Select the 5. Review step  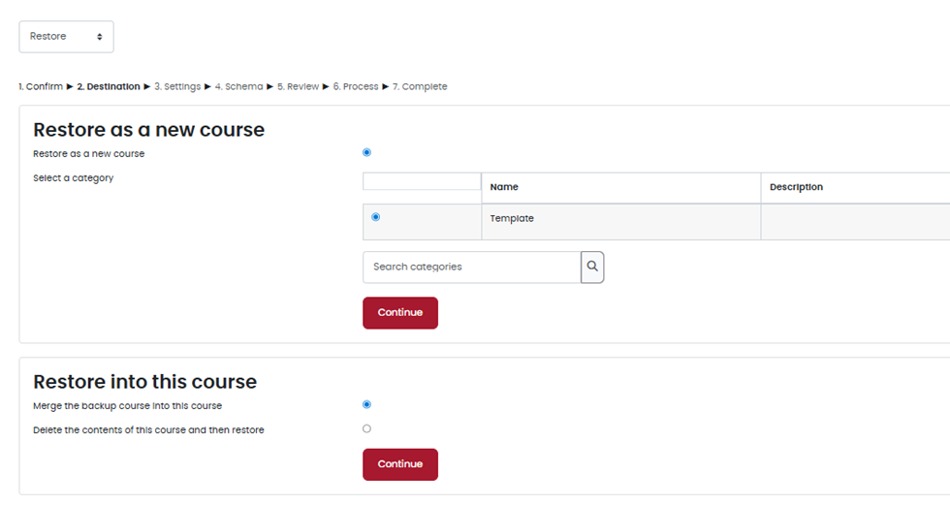pyautogui.click(x=298, y=87)
